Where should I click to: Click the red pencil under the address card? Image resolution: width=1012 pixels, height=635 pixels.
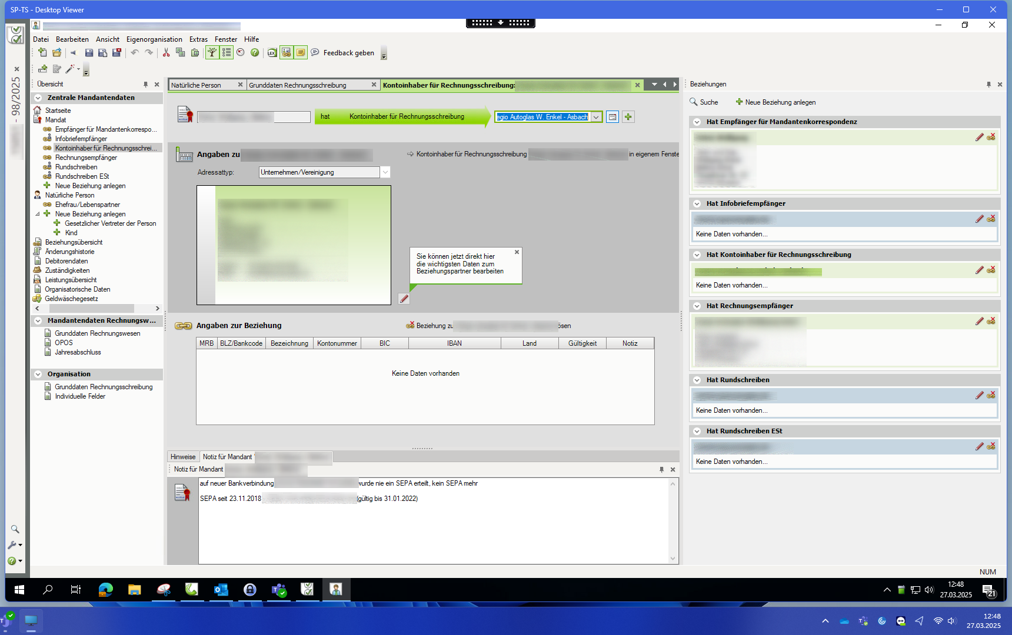click(x=404, y=299)
